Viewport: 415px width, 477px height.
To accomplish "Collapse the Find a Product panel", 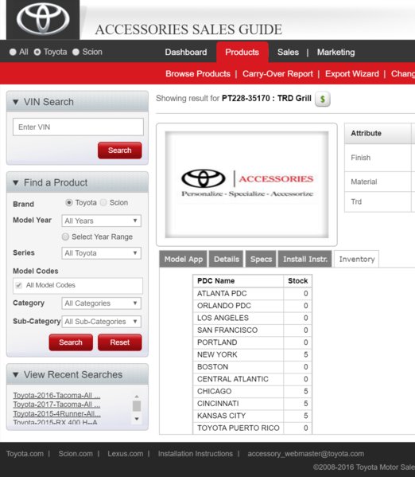I will coord(15,182).
